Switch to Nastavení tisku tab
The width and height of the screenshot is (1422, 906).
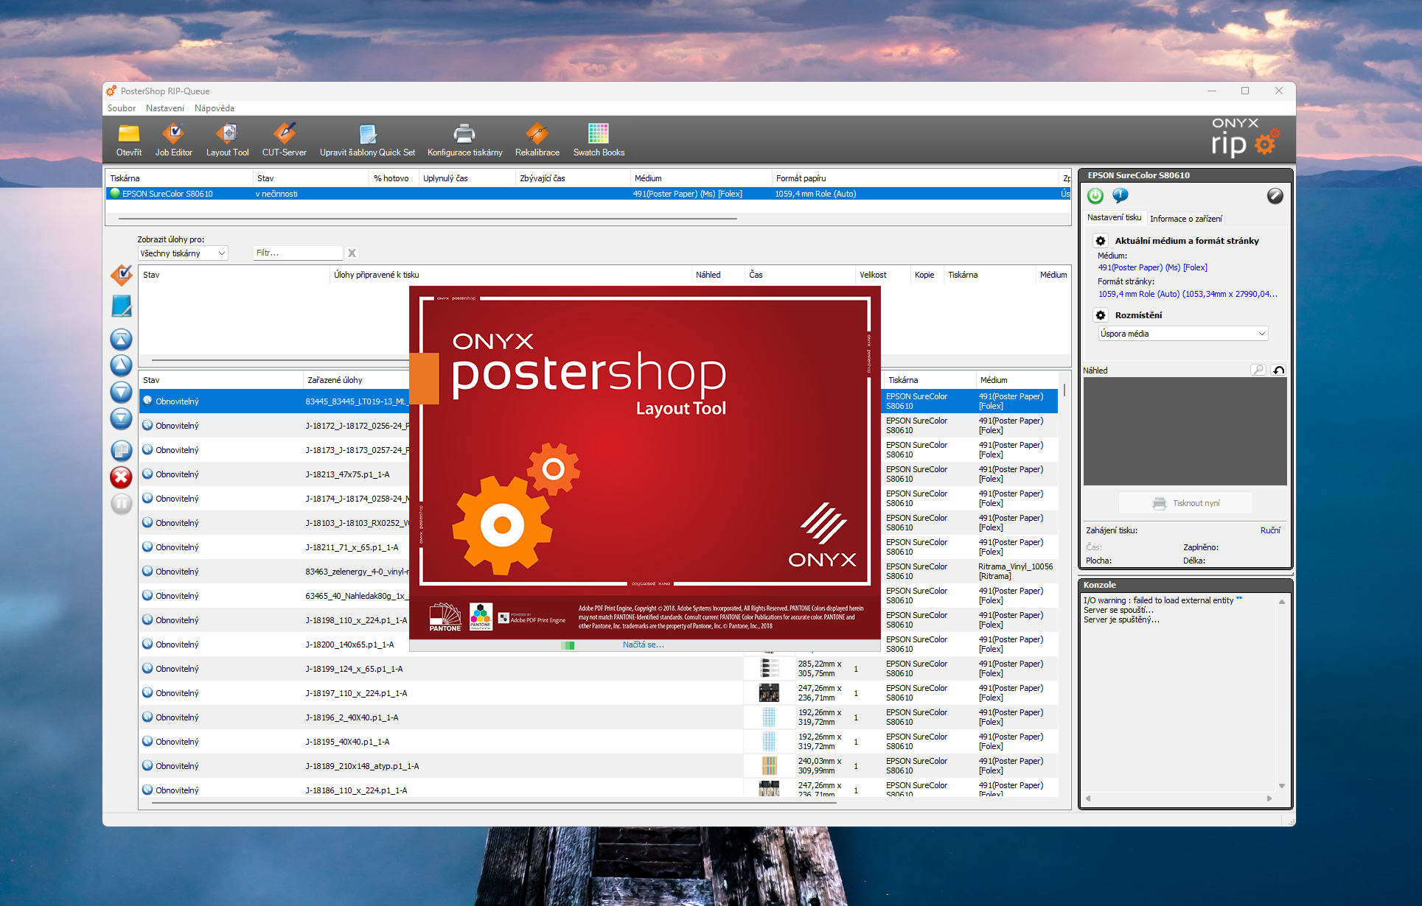click(1114, 217)
